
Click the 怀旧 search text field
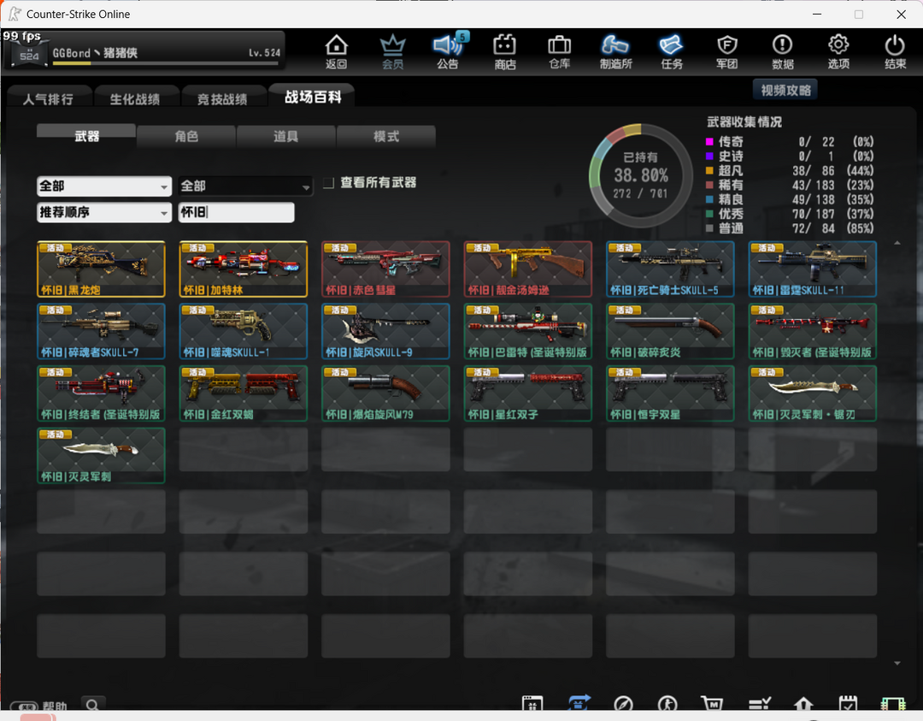236,212
